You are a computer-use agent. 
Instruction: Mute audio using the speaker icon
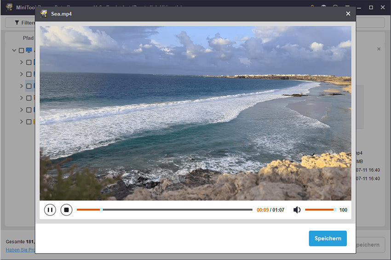(x=297, y=210)
